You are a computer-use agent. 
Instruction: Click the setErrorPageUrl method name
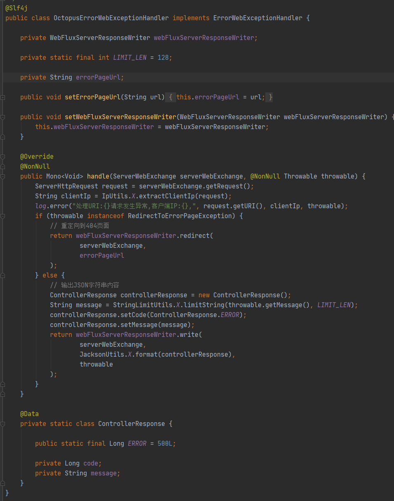92,97
